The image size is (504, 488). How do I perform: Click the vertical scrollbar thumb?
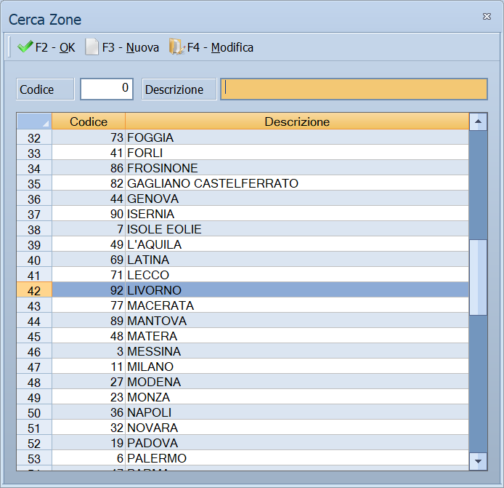[x=478, y=277]
